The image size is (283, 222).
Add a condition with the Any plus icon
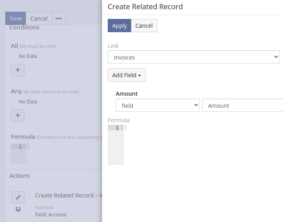tap(18, 115)
